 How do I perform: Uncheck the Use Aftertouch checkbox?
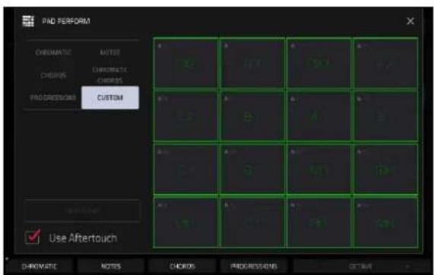tap(33, 237)
